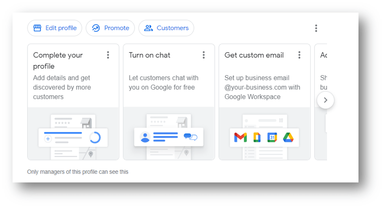Click the Turn on chat card title

pyautogui.click(x=149, y=55)
